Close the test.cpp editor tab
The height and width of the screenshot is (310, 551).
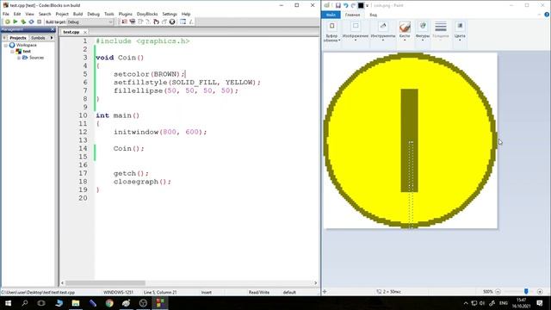tap(85, 32)
